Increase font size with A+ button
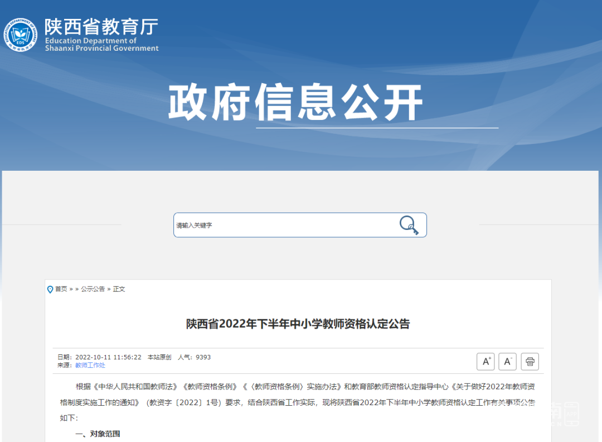 point(486,362)
